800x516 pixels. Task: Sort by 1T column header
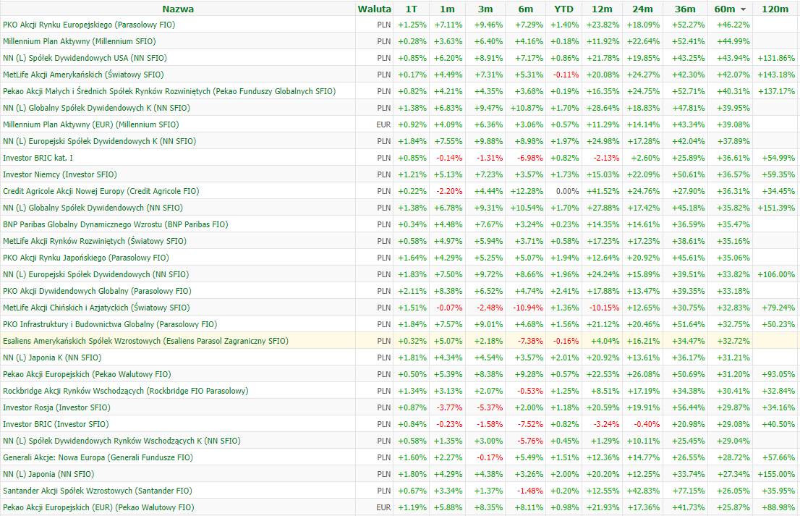(412, 9)
